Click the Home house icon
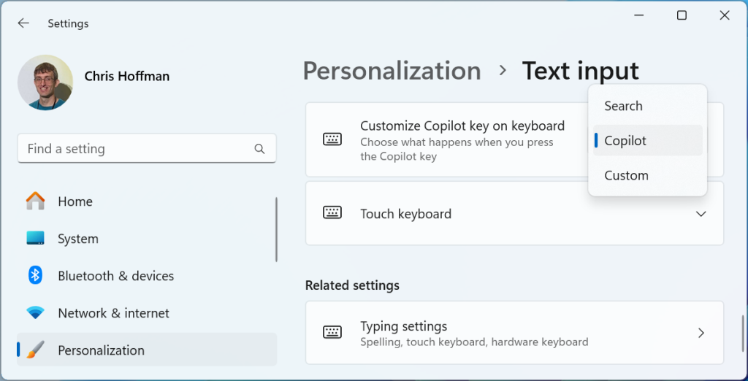Screen dimensions: 748x381 click(x=35, y=201)
